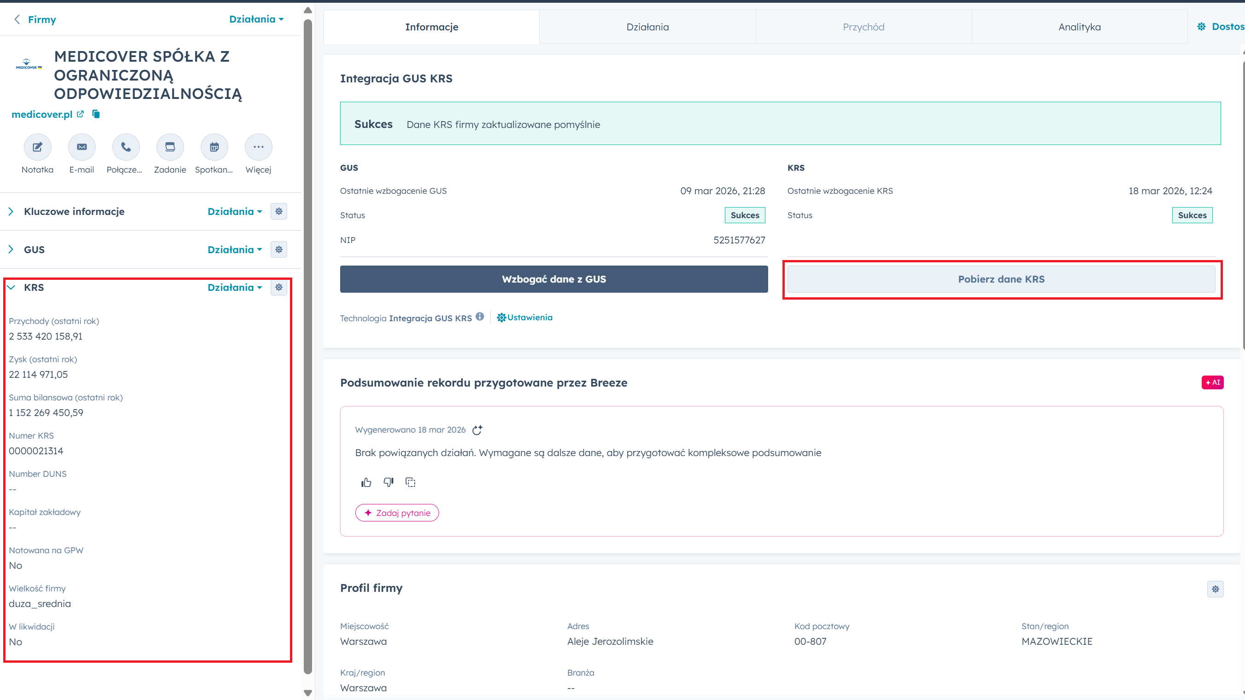Regenerate the Breeze summary with the refresh icon
Screen dimensions: 1245x700
click(x=477, y=430)
